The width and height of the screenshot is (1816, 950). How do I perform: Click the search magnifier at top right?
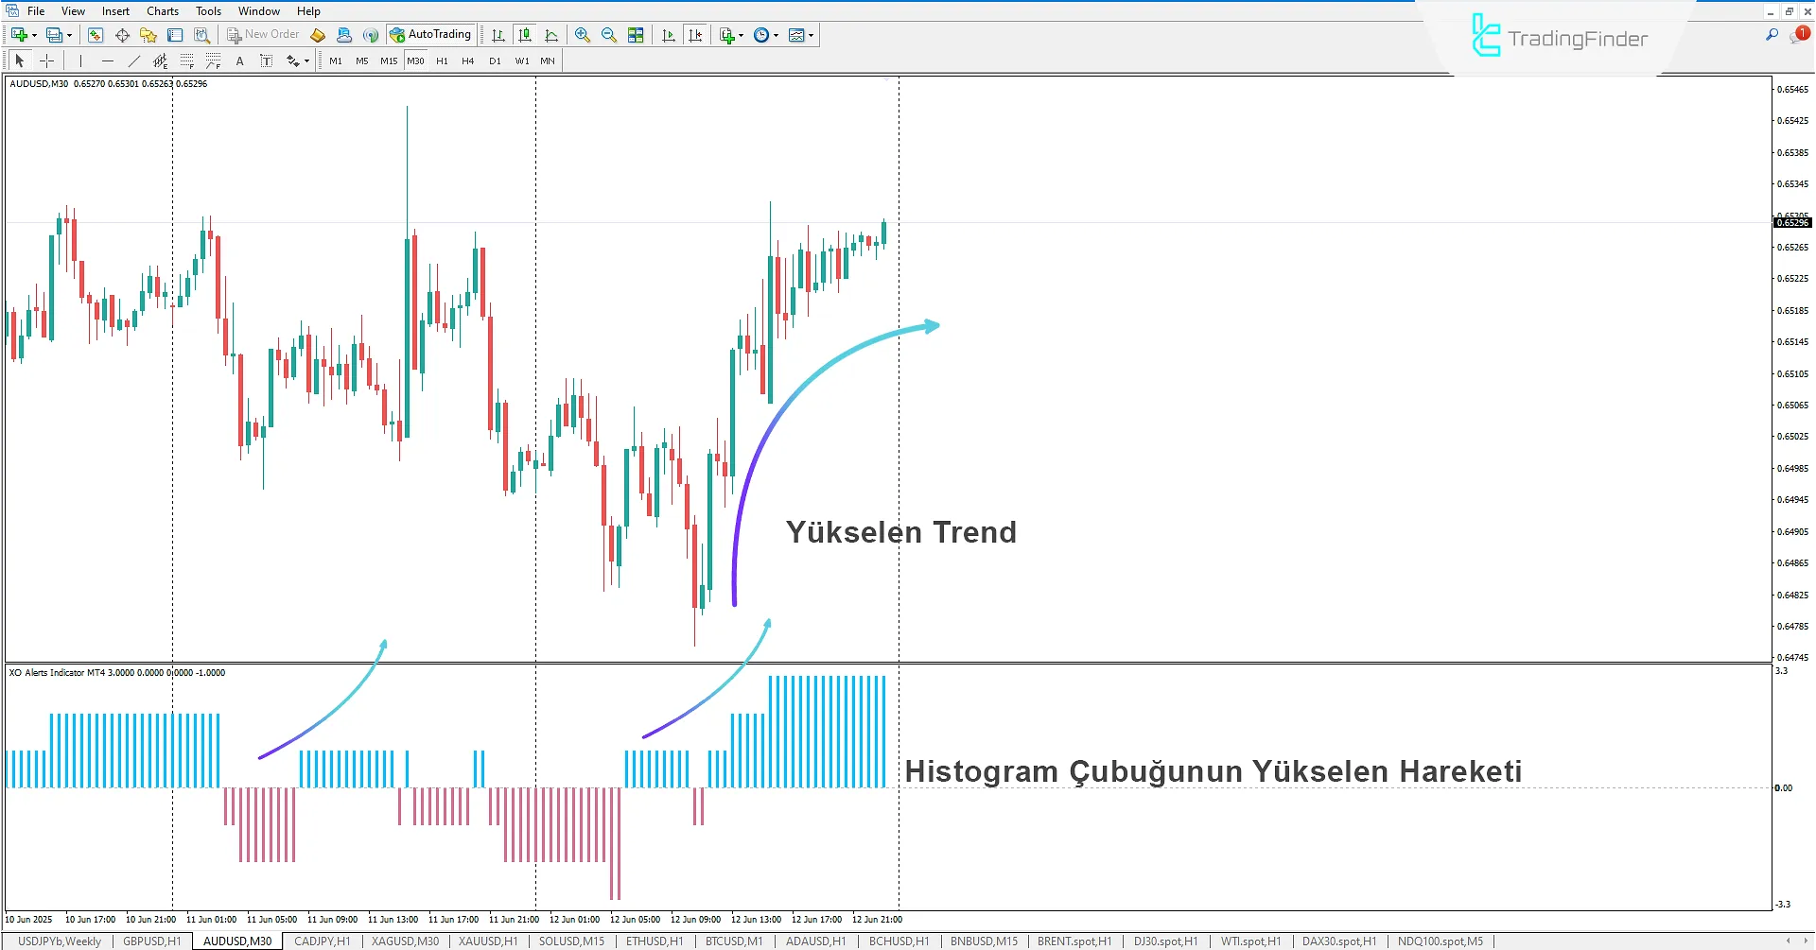point(1773,33)
